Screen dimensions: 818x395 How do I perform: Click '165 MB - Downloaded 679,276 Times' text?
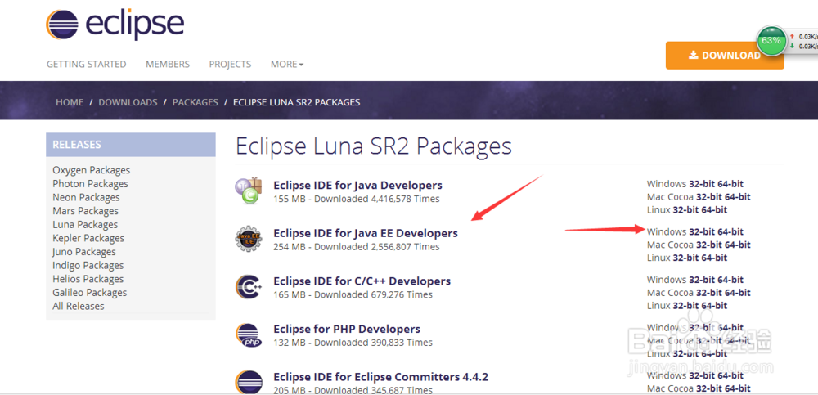click(x=353, y=294)
